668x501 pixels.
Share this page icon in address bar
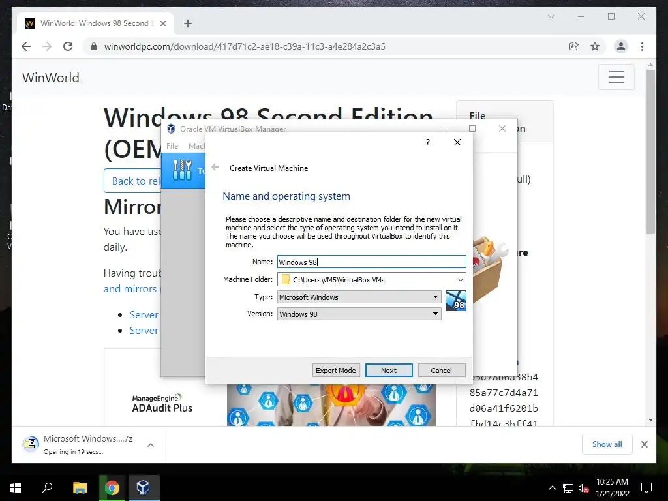coord(574,46)
